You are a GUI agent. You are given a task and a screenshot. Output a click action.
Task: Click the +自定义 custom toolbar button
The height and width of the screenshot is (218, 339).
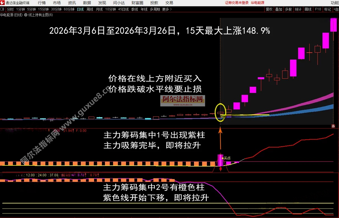pyautogui.click(x=336, y=9)
